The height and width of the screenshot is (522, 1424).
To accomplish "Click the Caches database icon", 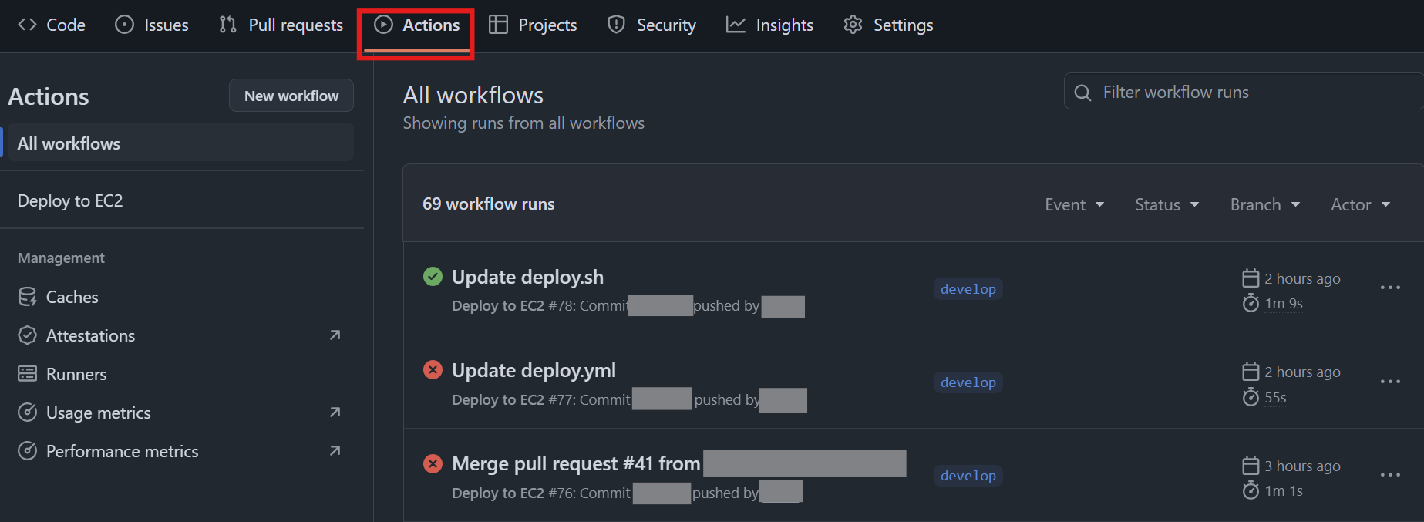I will tap(27, 297).
